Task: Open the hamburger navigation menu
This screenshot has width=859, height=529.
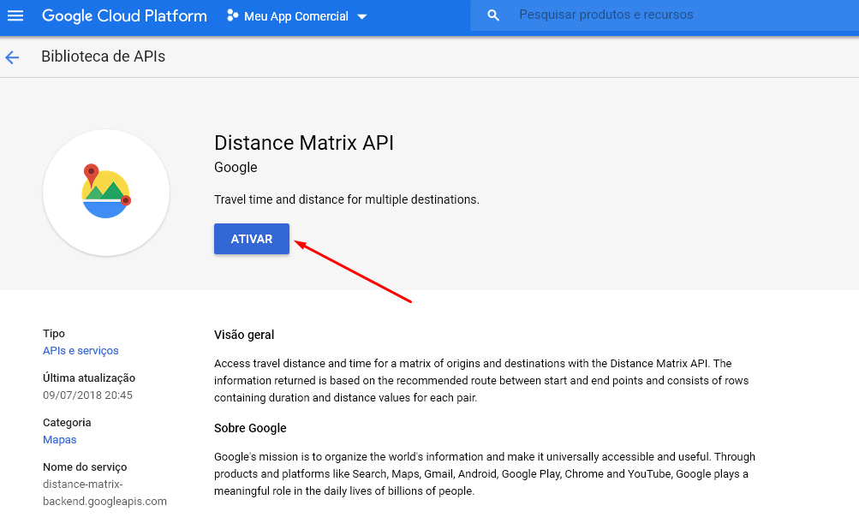Action: [15, 16]
